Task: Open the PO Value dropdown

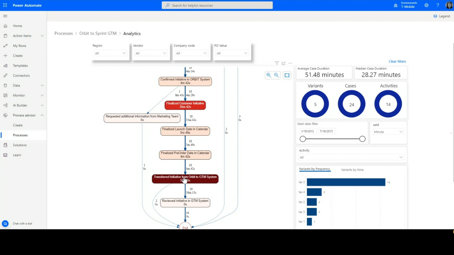Action: click(x=232, y=53)
